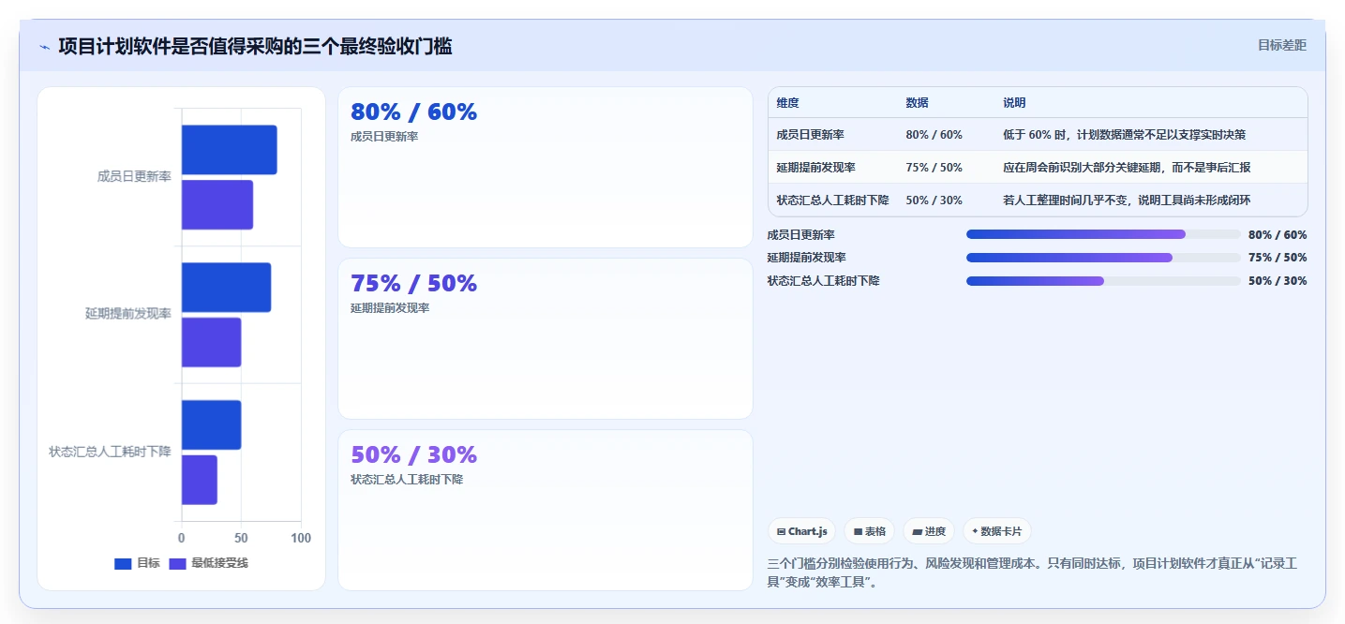Click the 80% / 60% value after the progress bar

[1278, 235]
